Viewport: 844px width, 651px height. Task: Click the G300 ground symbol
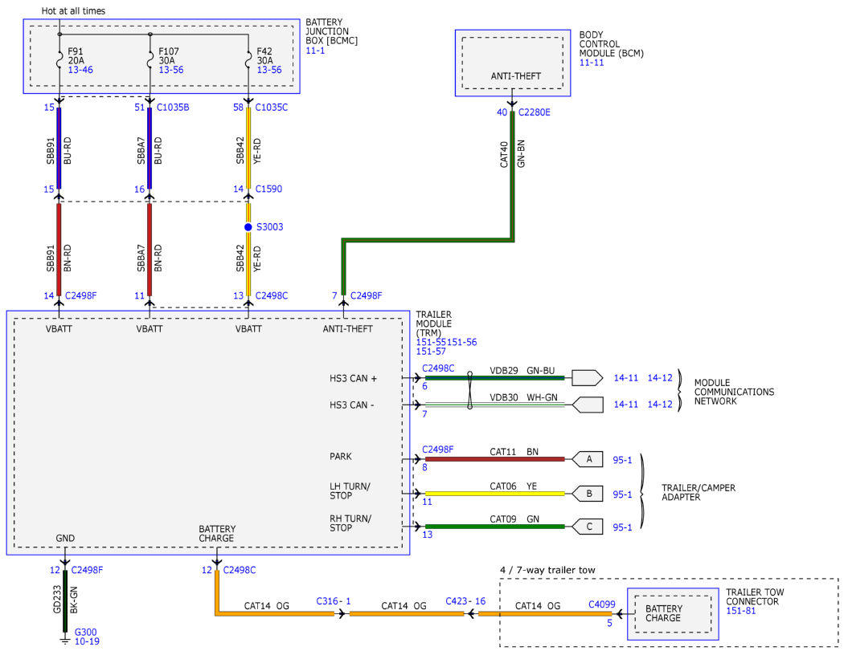[x=65, y=640]
